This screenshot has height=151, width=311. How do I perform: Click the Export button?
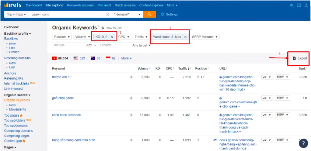(x=300, y=58)
